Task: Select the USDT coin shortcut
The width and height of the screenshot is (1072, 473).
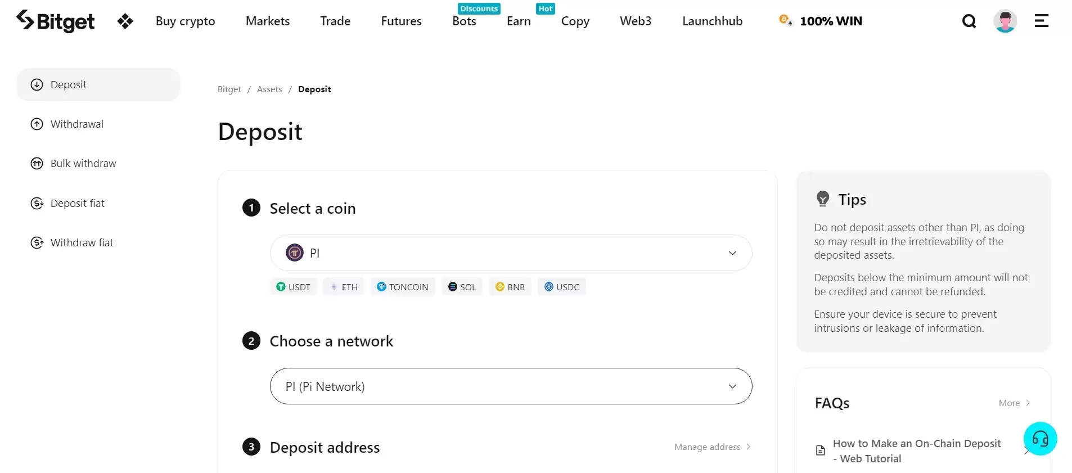Action: tap(294, 287)
